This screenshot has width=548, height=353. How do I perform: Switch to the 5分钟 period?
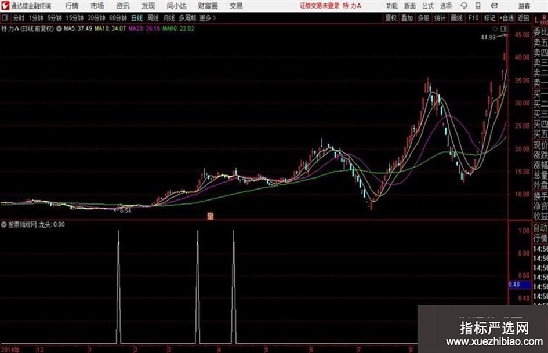point(55,18)
